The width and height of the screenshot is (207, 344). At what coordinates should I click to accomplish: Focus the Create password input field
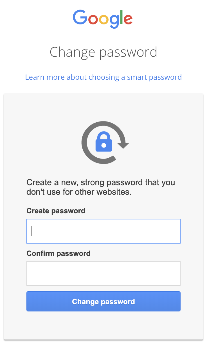(103, 231)
